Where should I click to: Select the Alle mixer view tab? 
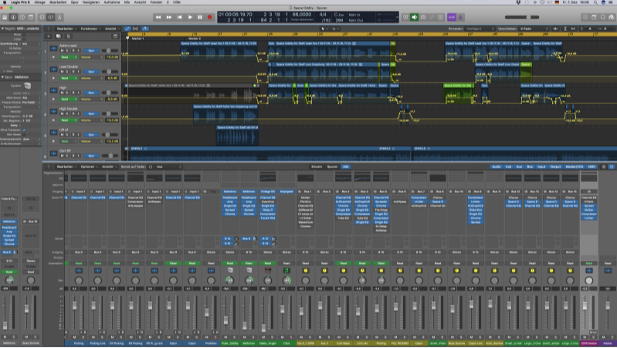[x=345, y=167]
